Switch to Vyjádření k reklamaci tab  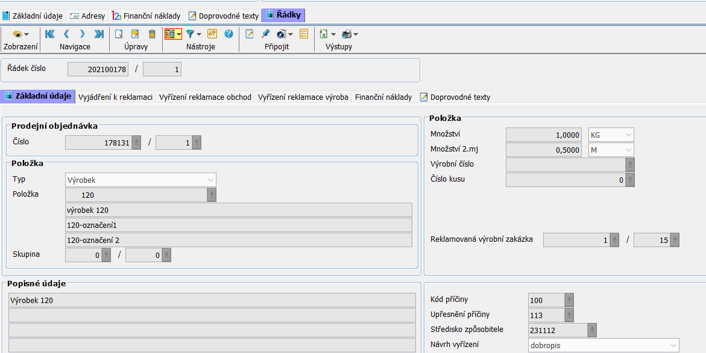tap(115, 97)
